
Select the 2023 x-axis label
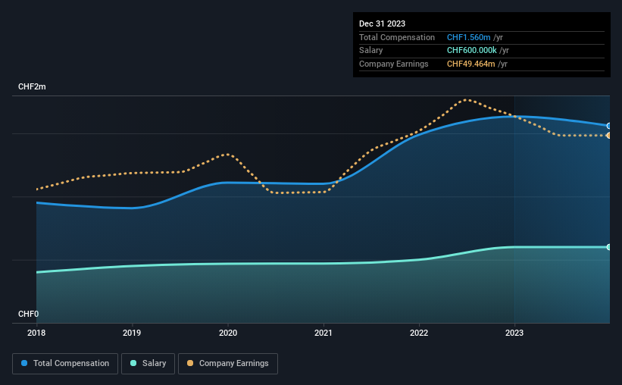point(514,333)
